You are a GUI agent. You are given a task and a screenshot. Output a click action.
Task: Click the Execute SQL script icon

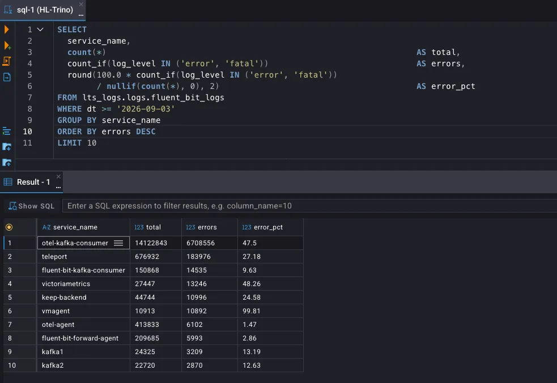click(x=7, y=61)
